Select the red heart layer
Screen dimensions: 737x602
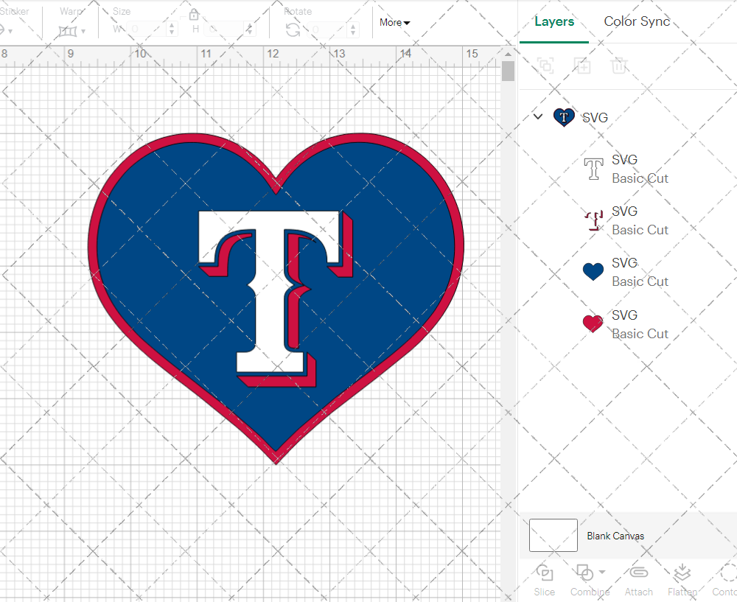[x=593, y=323]
